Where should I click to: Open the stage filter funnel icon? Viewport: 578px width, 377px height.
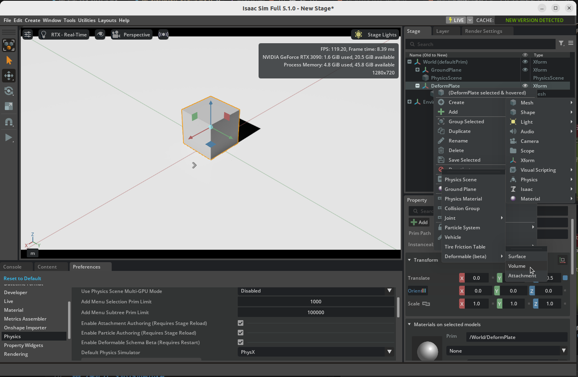click(x=561, y=43)
